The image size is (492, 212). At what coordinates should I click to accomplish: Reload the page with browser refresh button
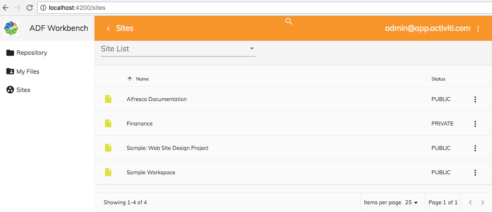(x=30, y=8)
